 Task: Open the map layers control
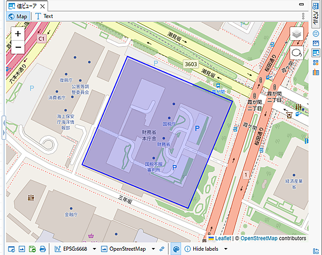(297, 34)
